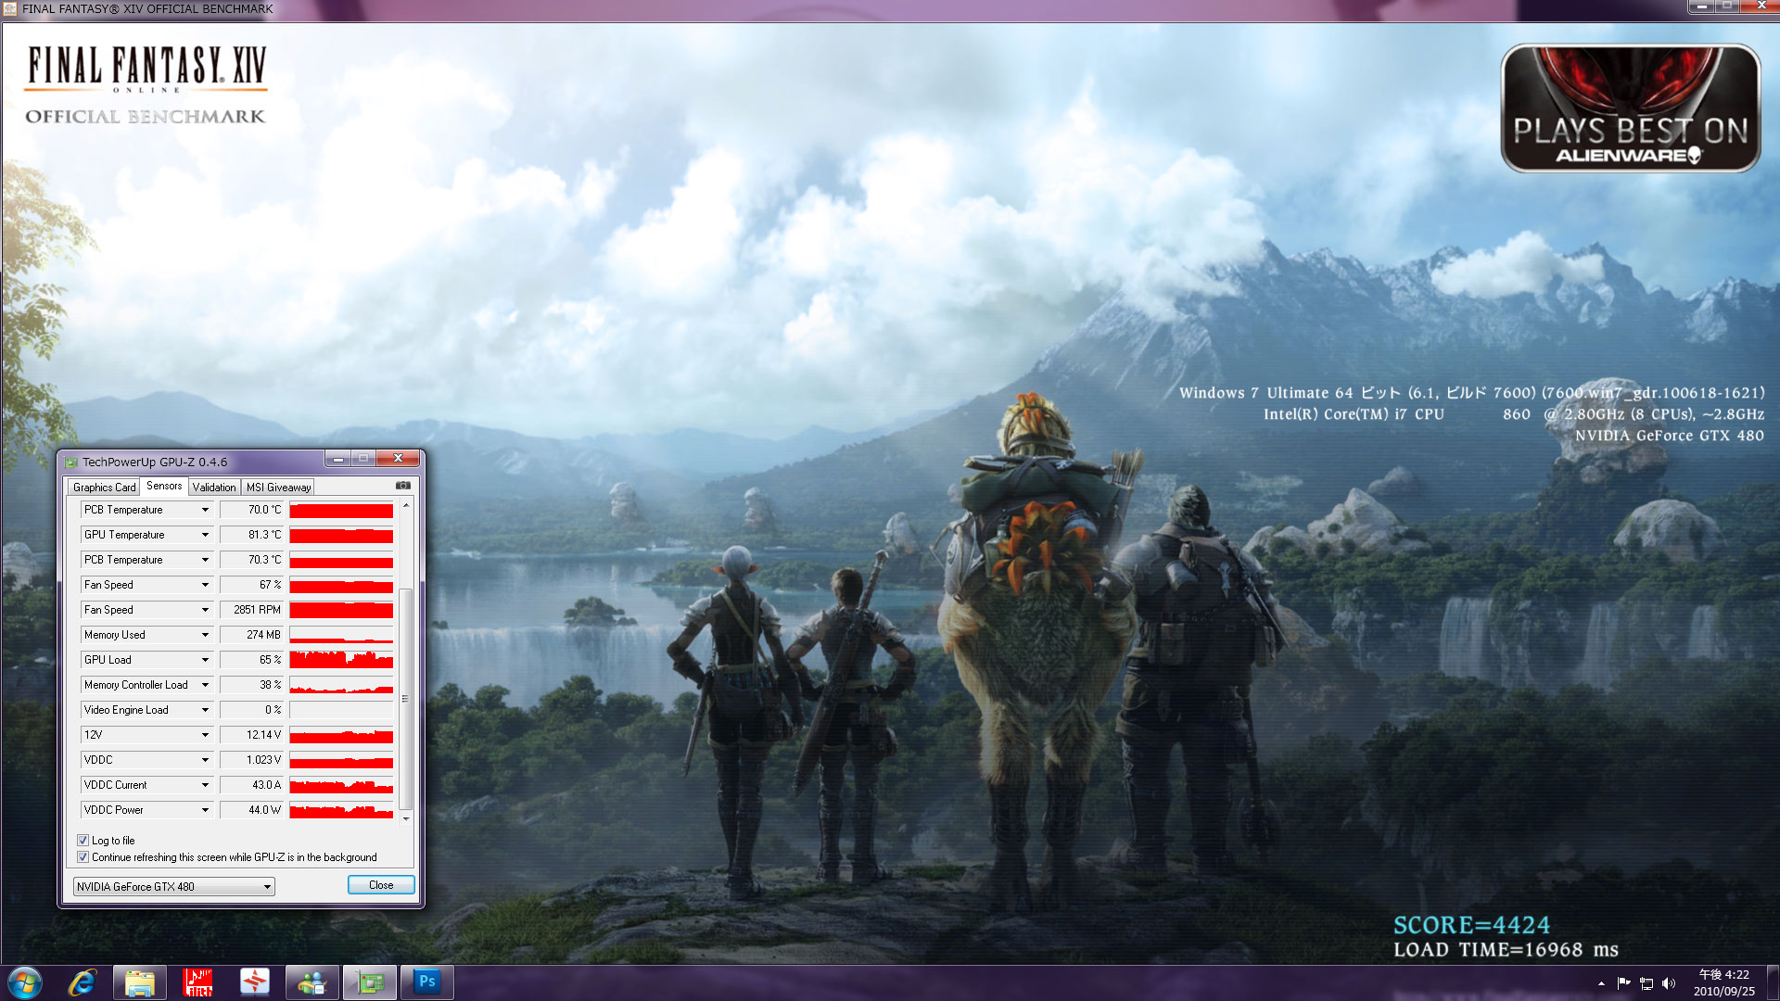Expand Fan Speed dropdown showing 2851 RPM
The height and width of the screenshot is (1001, 1780).
coord(205,610)
